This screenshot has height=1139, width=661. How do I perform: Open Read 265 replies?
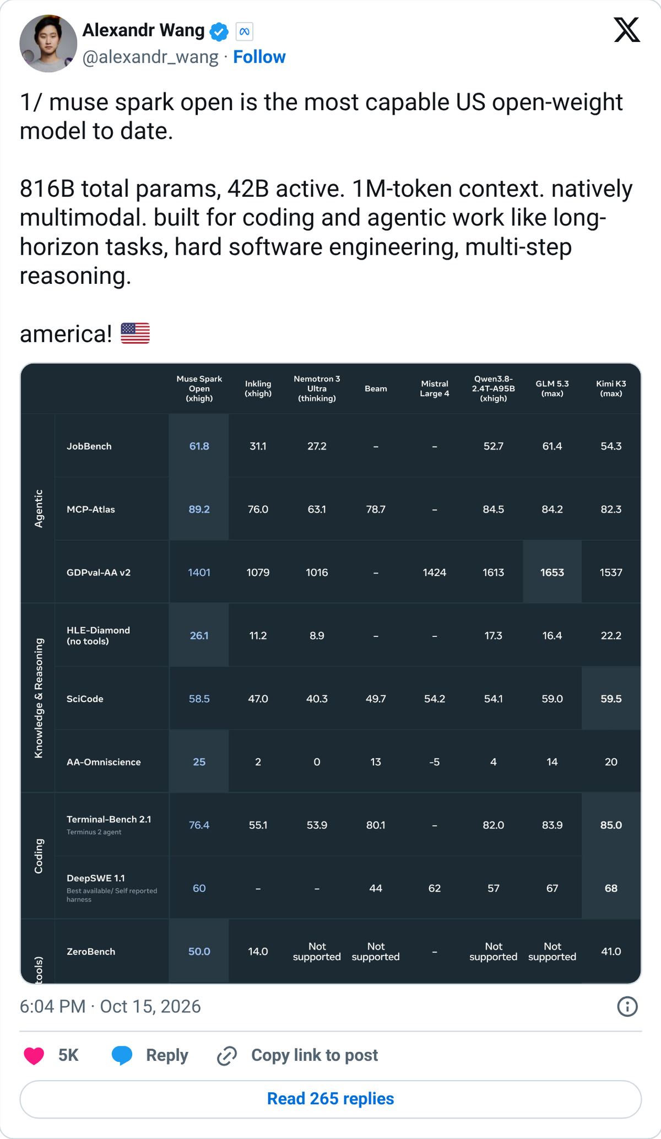[x=330, y=1099]
